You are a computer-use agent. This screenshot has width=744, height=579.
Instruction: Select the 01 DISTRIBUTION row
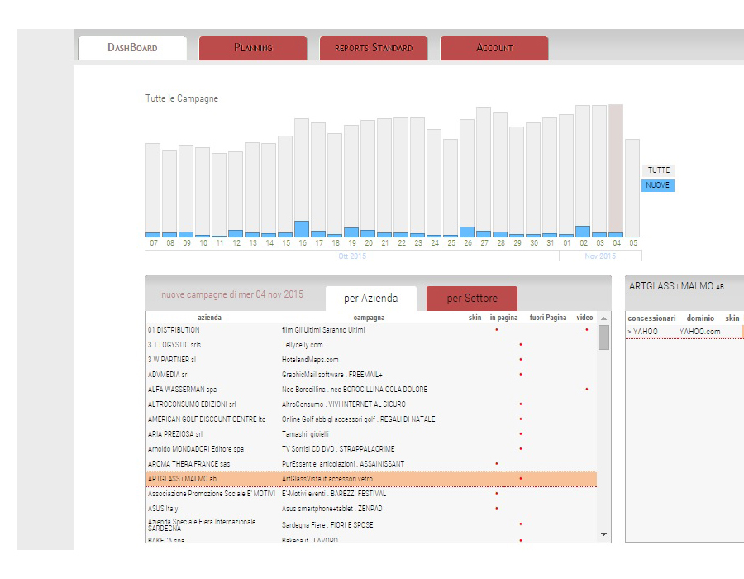(371, 330)
